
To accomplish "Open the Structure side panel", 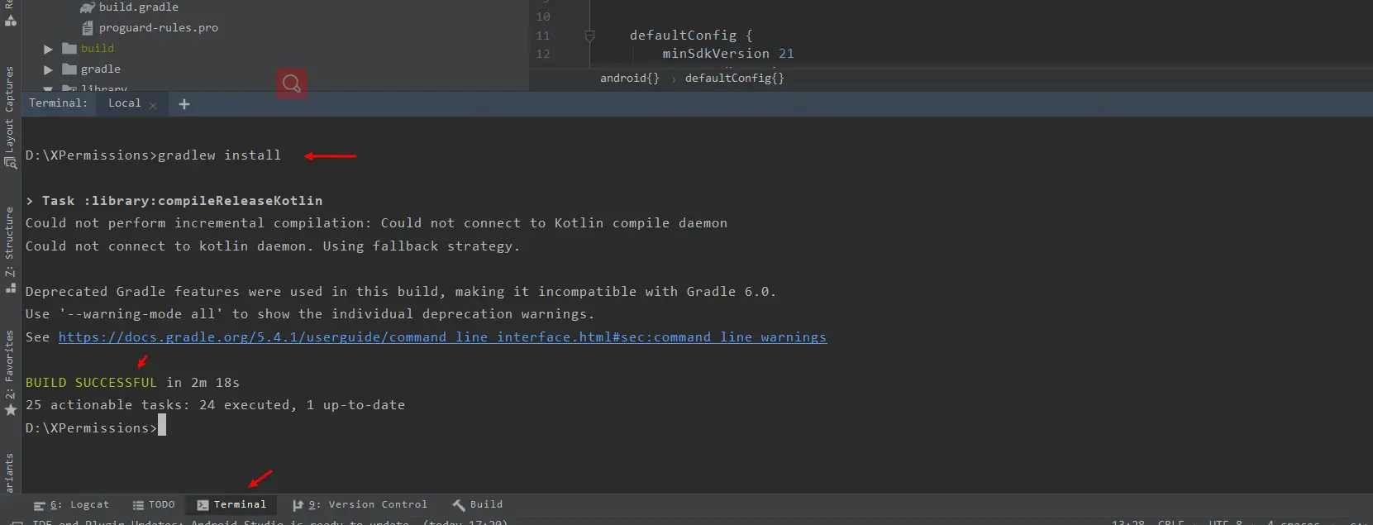I will point(10,250).
